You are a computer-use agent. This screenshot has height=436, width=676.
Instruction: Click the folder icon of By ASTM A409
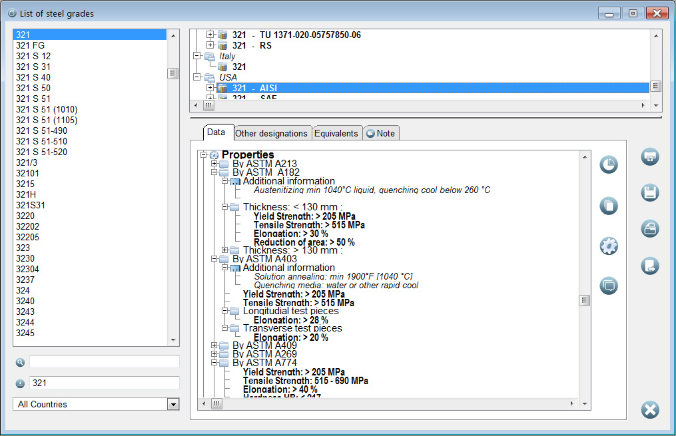coord(224,345)
